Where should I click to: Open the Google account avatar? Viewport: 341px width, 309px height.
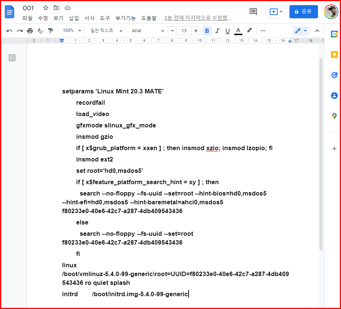[x=331, y=12]
